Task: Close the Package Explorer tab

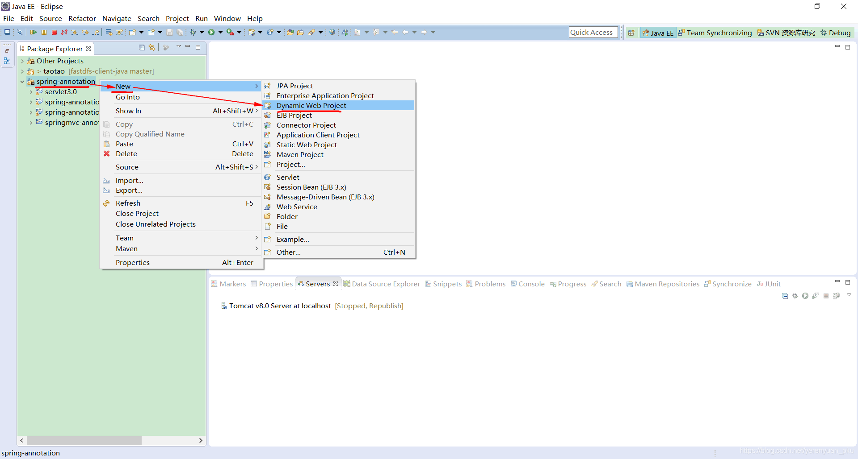Action: click(88, 49)
